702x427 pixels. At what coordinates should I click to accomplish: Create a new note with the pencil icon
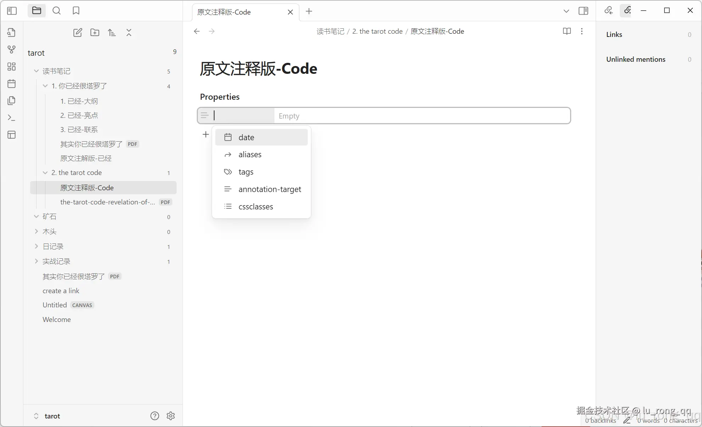tap(78, 32)
